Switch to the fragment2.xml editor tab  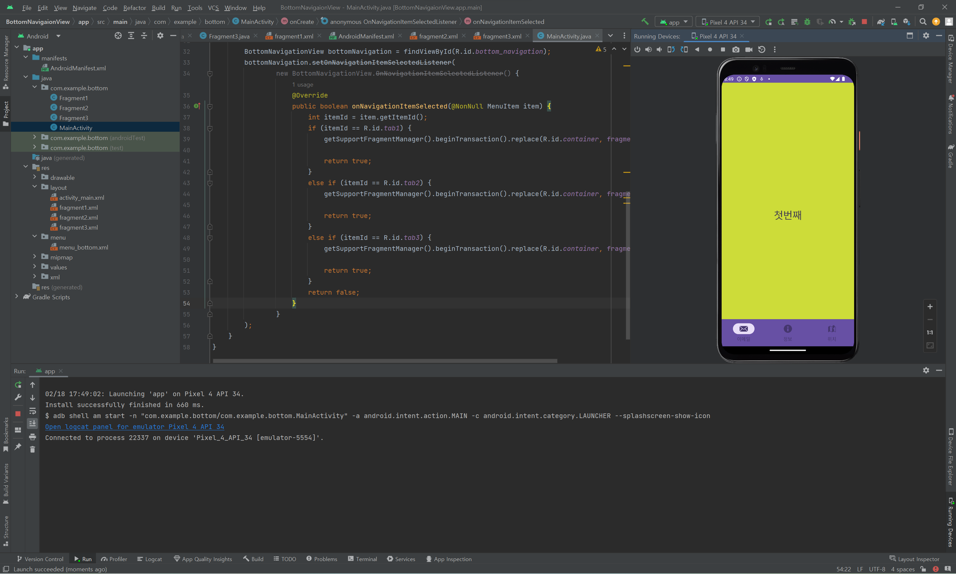[438, 36]
